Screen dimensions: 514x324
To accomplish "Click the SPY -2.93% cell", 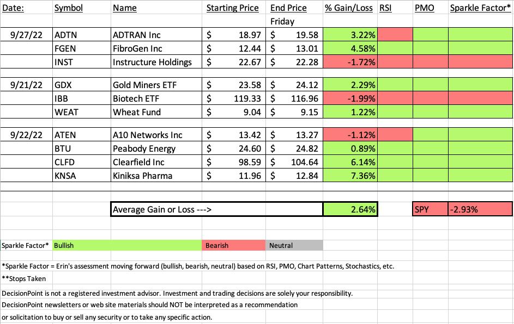I will 480,209.
